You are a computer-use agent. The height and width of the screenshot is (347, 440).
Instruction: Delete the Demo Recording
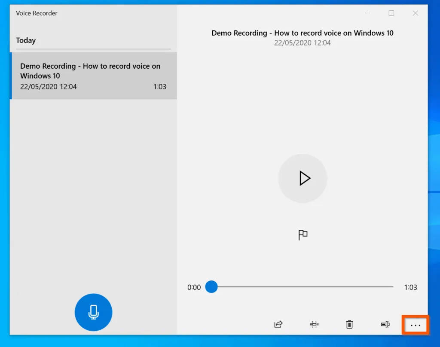pyautogui.click(x=349, y=325)
